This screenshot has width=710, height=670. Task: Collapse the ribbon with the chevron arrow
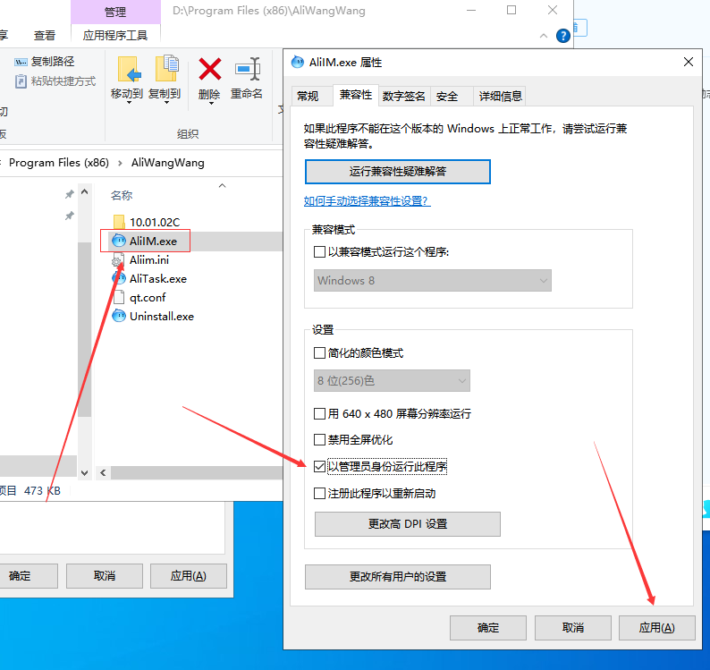544,36
